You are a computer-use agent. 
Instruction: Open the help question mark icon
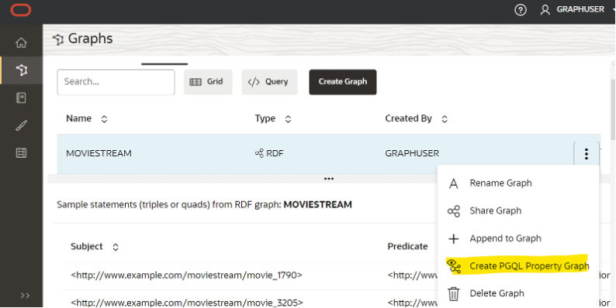click(521, 10)
